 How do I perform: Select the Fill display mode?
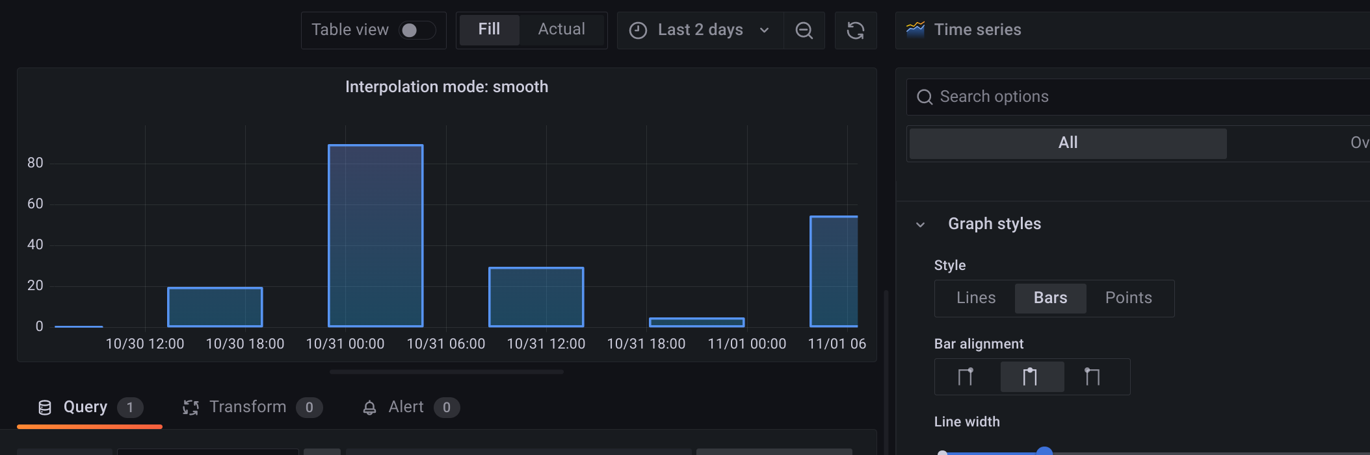click(489, 29)
